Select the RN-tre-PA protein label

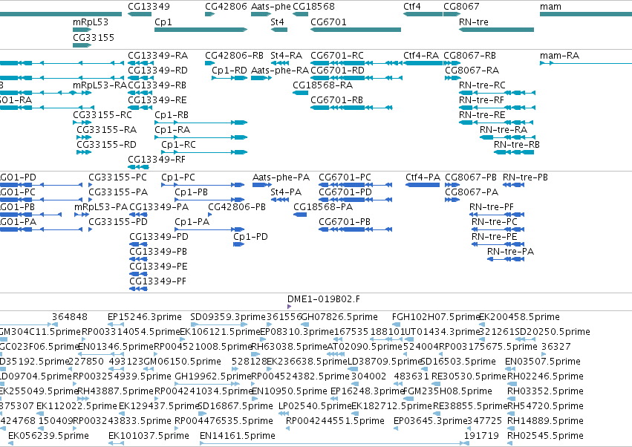(510, 252)
